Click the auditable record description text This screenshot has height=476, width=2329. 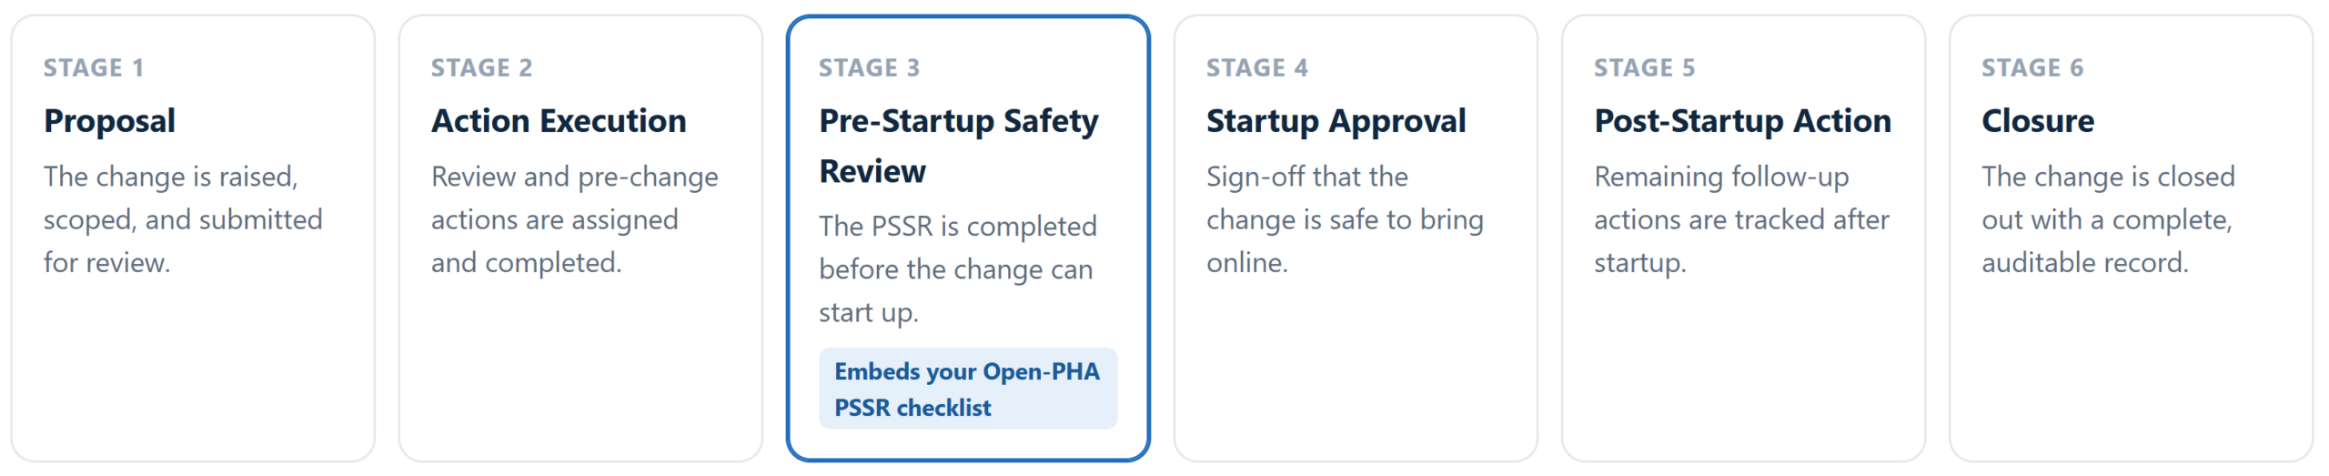tap(2108, 219)
